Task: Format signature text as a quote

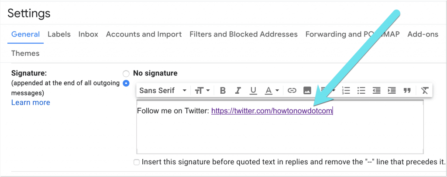Action: 407,91
